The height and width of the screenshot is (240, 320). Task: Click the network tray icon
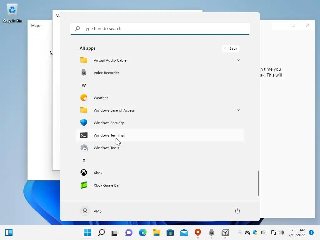tap(273, 232)
